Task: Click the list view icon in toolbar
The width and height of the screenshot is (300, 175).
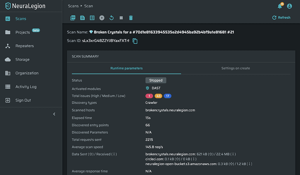Action: pos(92,18)
